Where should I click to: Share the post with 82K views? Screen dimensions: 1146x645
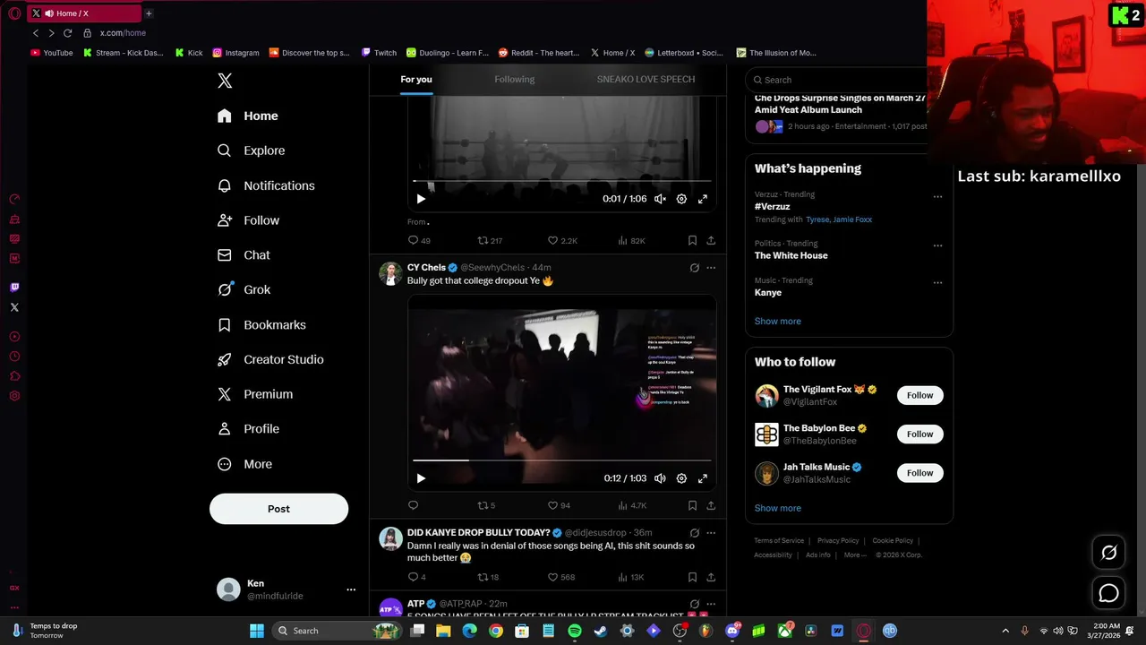pyautogui.click(x=711, y=240)
